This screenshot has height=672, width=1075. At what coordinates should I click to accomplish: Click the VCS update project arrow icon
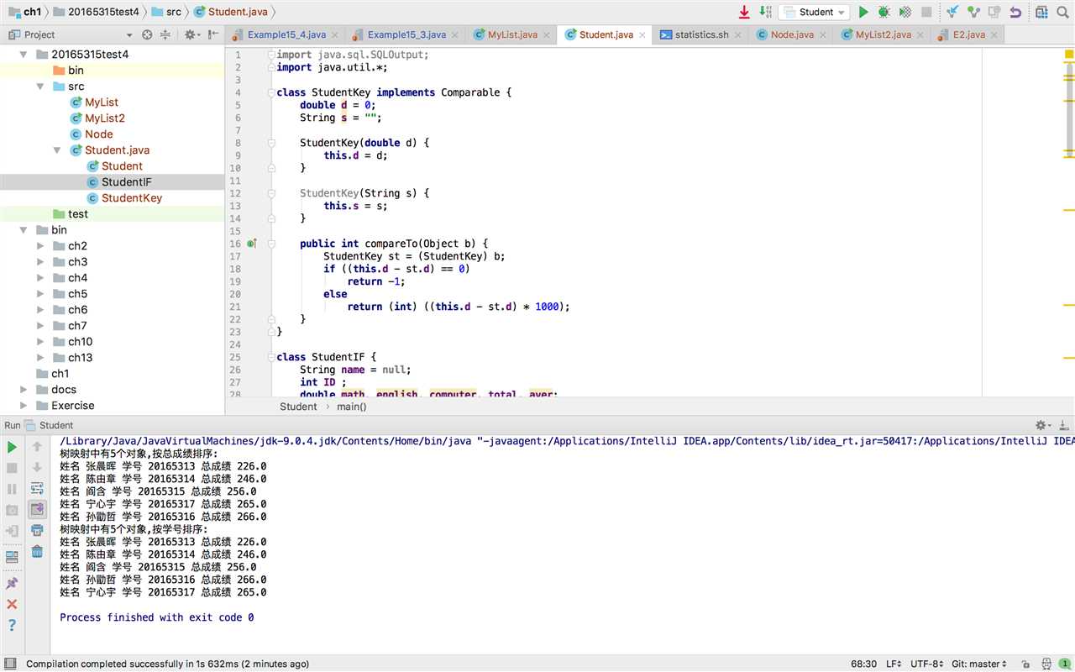[952, 12]
